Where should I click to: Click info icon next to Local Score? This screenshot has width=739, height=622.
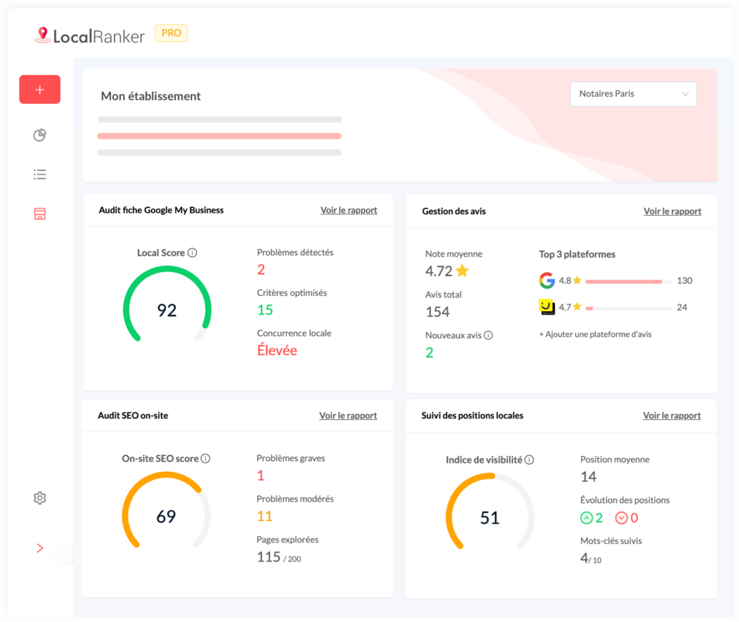(192, 253)
